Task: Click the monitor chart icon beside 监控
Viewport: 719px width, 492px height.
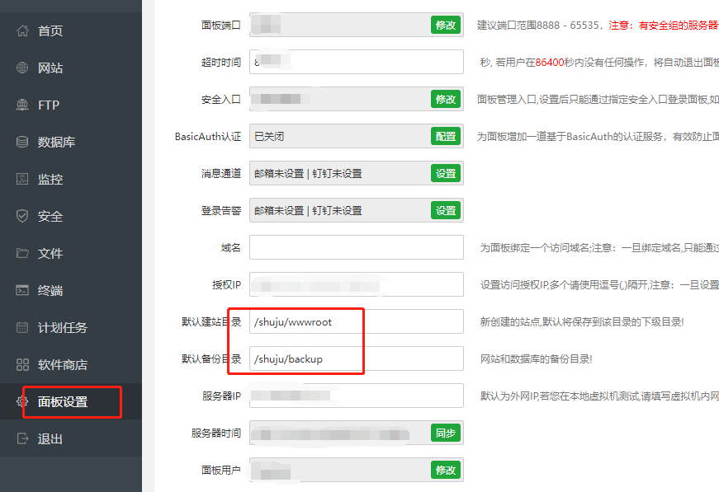Action: [22, 179]
